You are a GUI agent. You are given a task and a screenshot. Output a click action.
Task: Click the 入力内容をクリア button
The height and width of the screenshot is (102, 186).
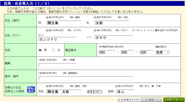[128, 100]
